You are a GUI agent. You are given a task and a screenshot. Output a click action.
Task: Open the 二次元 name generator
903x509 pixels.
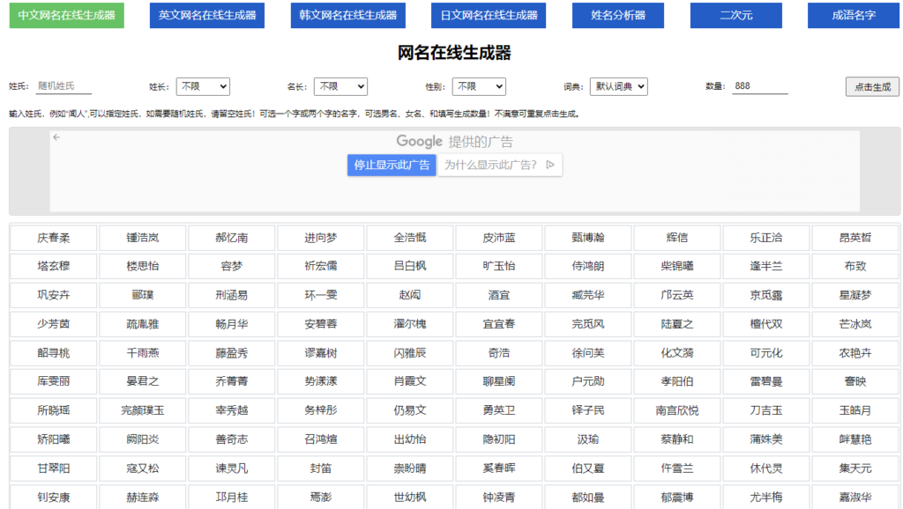pos(735,15)
